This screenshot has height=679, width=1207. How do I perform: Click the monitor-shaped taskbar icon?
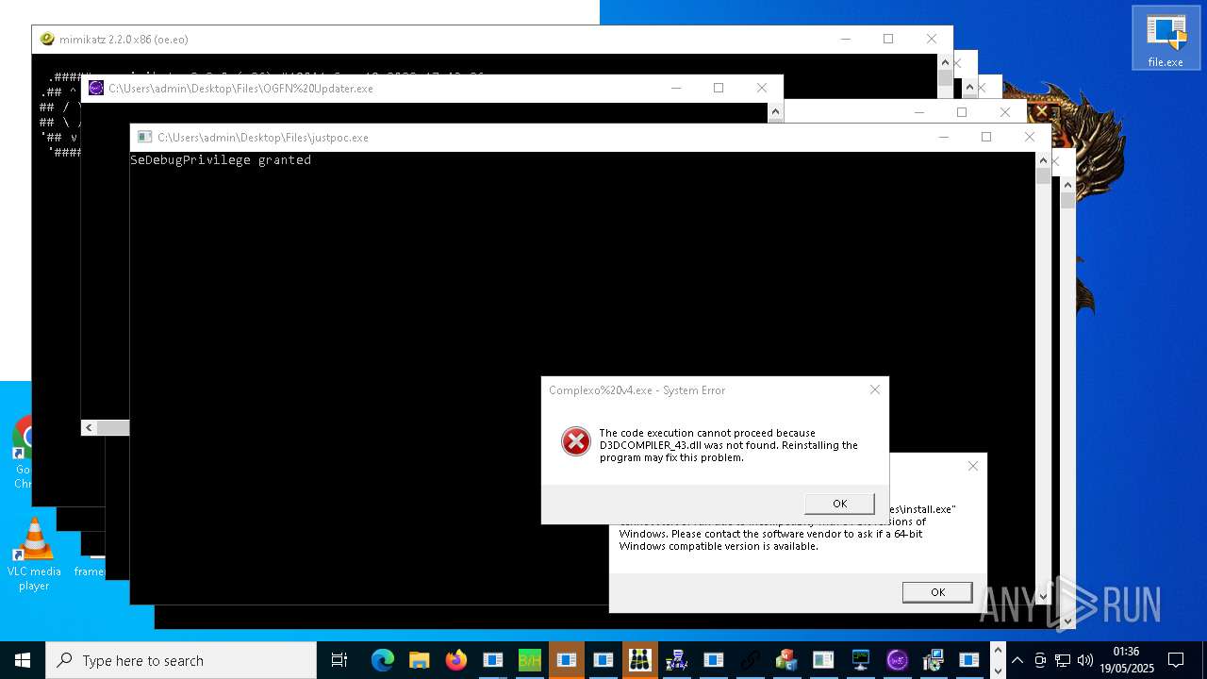pyautogui.click(x=861, y=660)
